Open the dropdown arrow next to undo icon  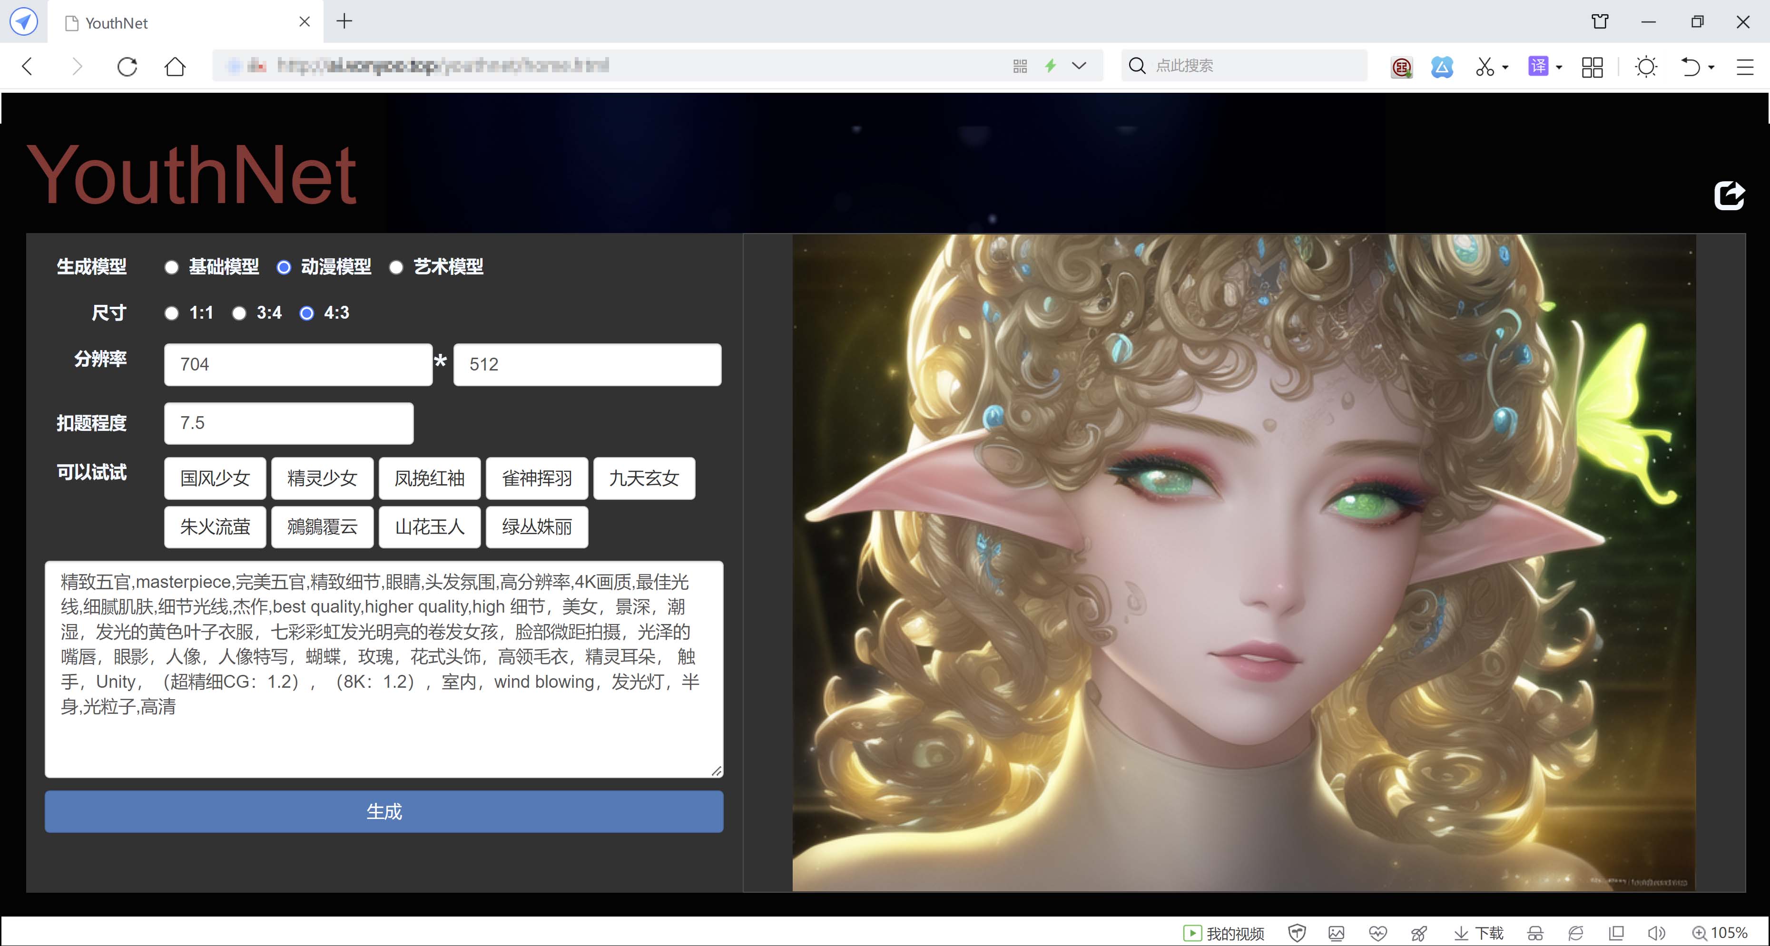click(1711, 68)
